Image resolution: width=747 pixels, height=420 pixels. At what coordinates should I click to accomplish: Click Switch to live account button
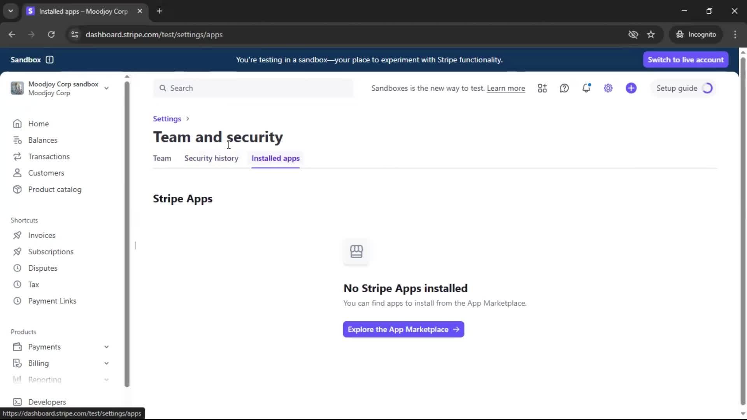click(x=686, y=59)
